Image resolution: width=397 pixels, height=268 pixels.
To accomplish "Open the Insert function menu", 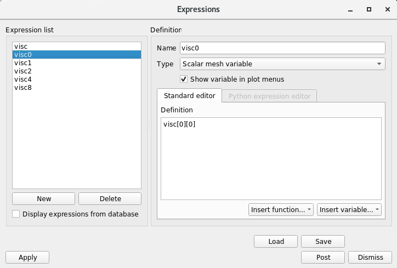I will click(281, 210).
